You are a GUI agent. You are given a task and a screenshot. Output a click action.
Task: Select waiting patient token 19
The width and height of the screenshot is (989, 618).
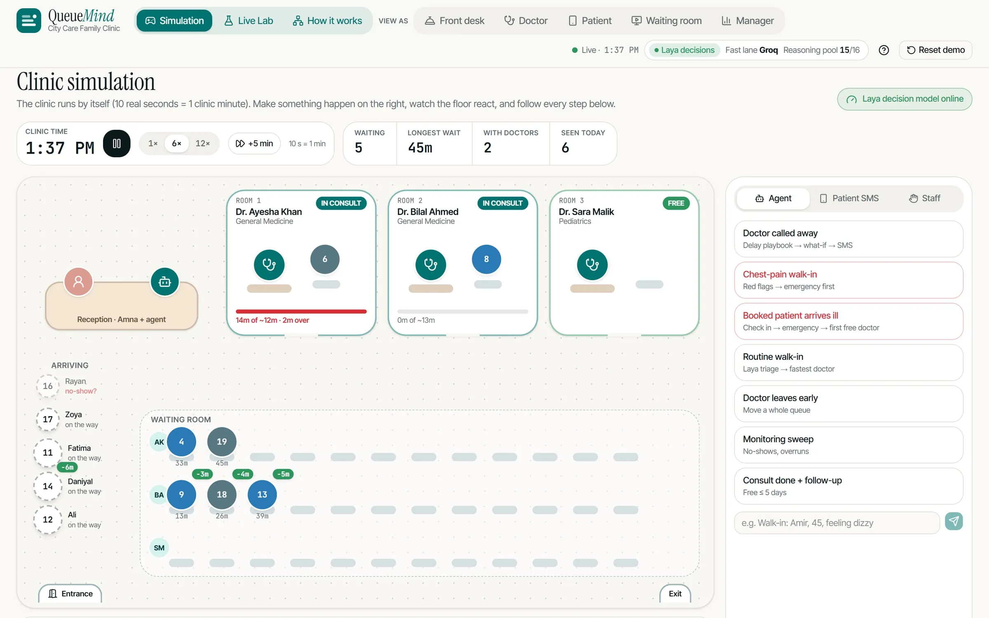pyautogui.click(x=222, y=442)
